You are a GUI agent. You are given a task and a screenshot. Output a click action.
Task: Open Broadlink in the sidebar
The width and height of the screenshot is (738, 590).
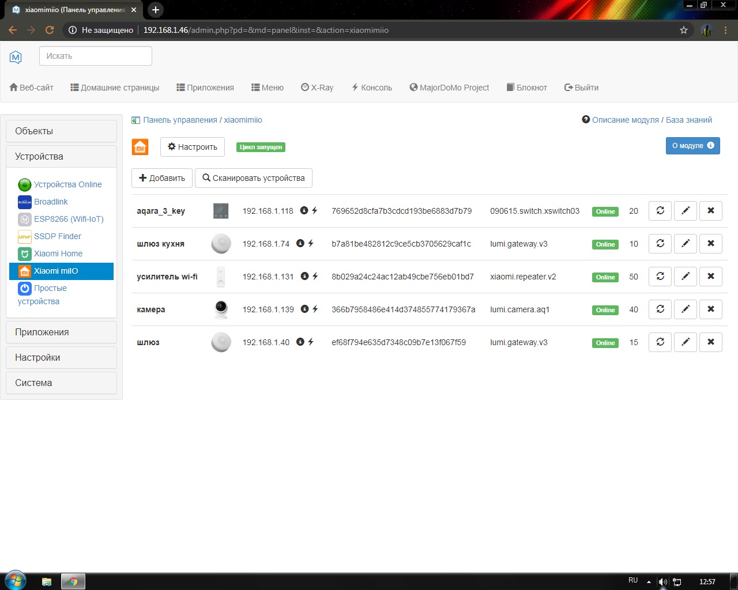click(51, 202)
